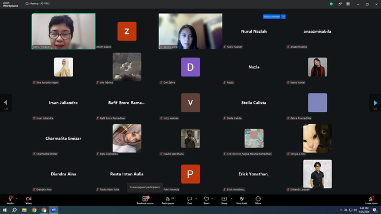Change layout with the grid view icon
Viewport: 381px width, 214px height.
[348, 4]
